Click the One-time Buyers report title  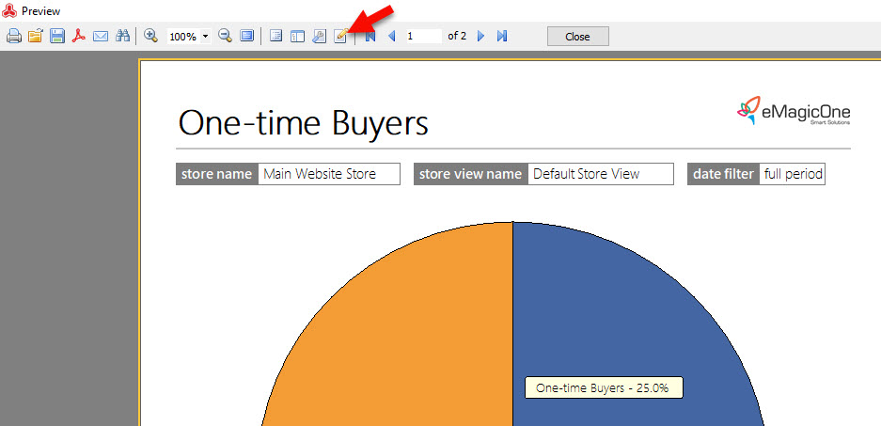click(304, 122)
